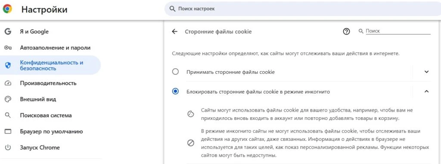The image size is (441, 164).
Task: Collapse the Блокировать в режиме инкогнито details
Action: (426, 91)
